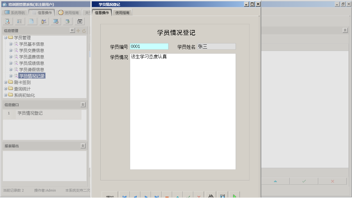Go to next record using blue arrow icon
Image resolution: width=352 pixels, height=206 pixels.
coord(146,196)
